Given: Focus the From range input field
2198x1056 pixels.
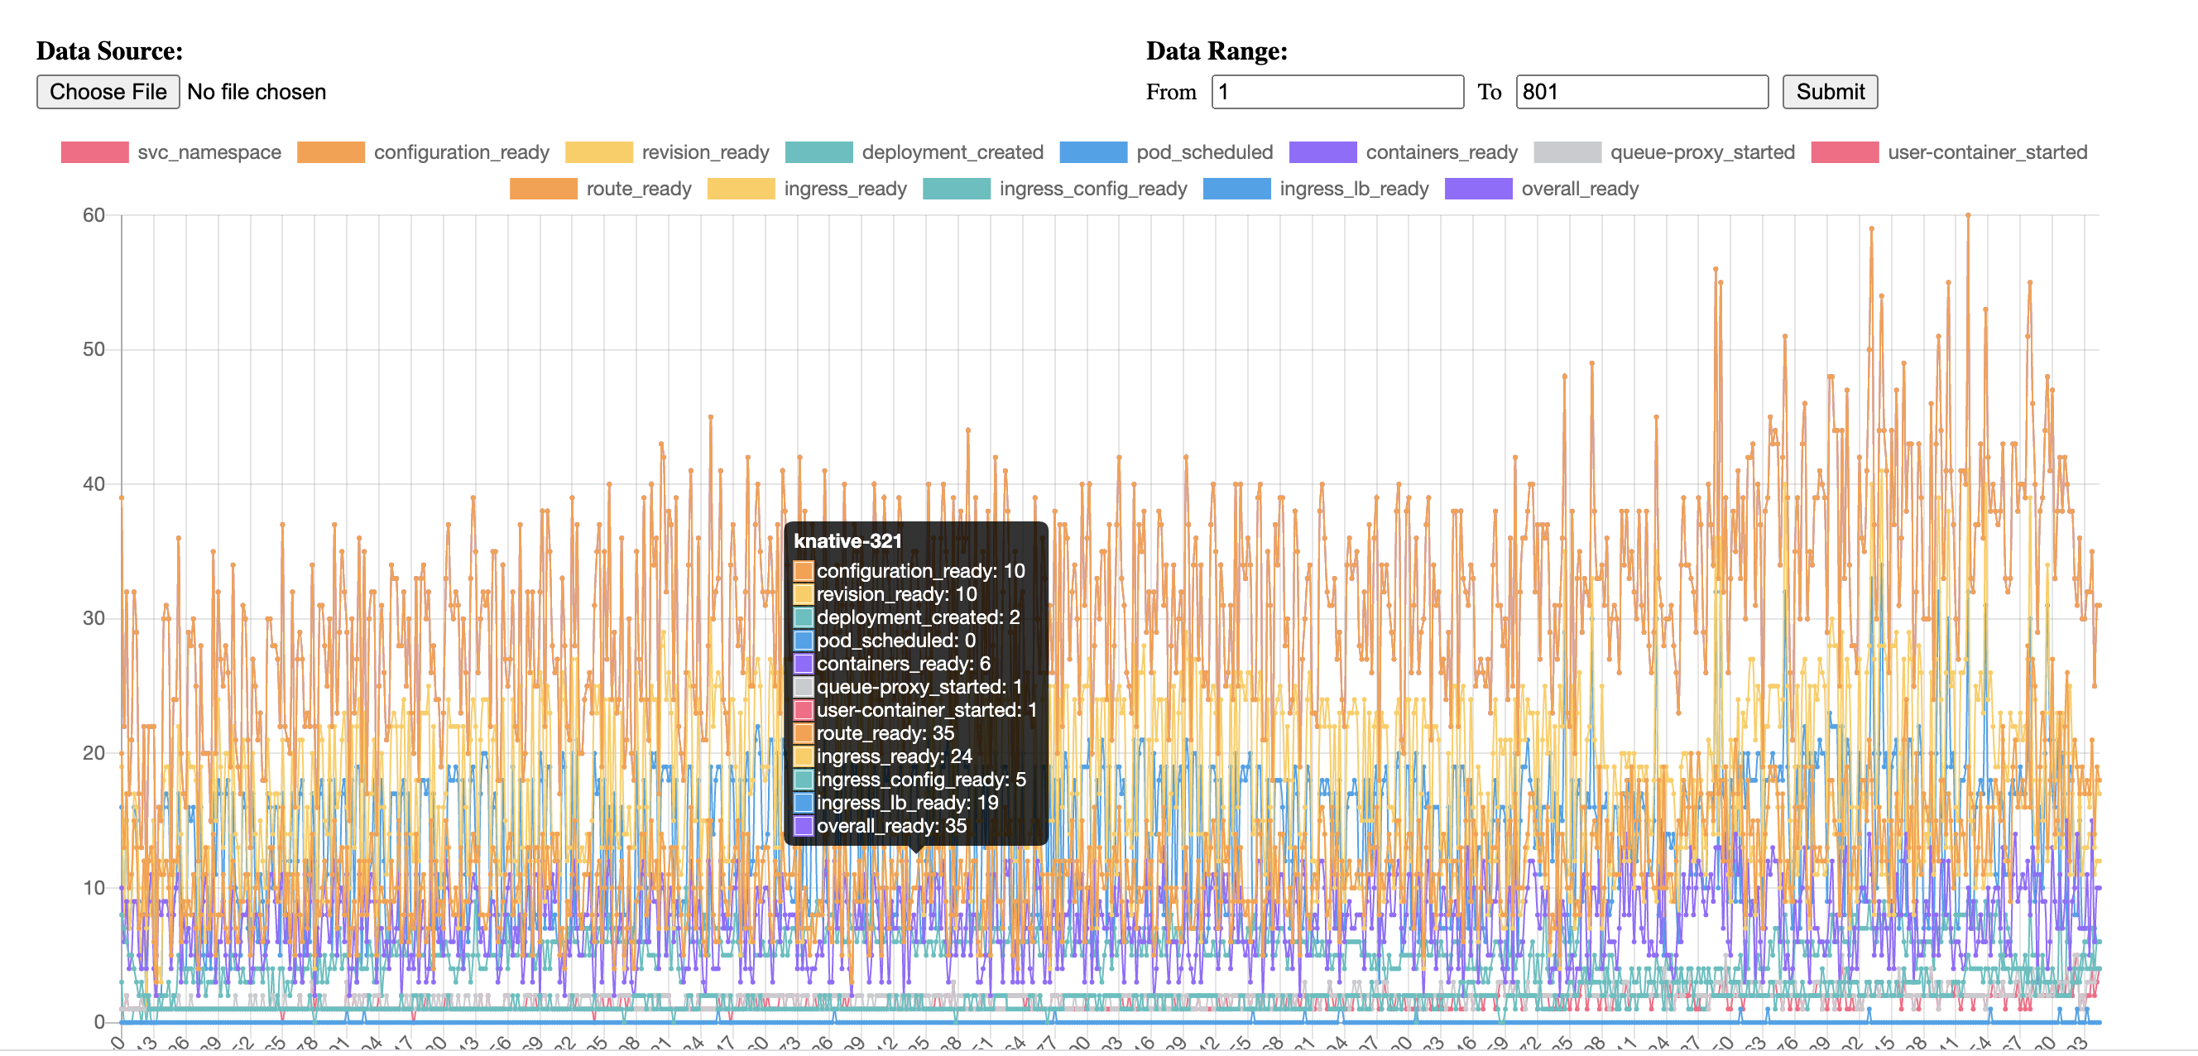Looking at the screenshot, I should [1337, 91].
